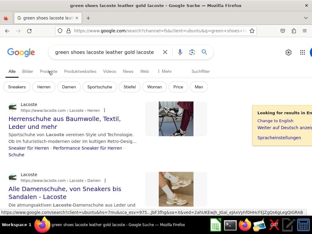This screenshot has width=312, height=234.
Task: Click the Herren result shoe thumbnail
Action: [x=176, y=119]
